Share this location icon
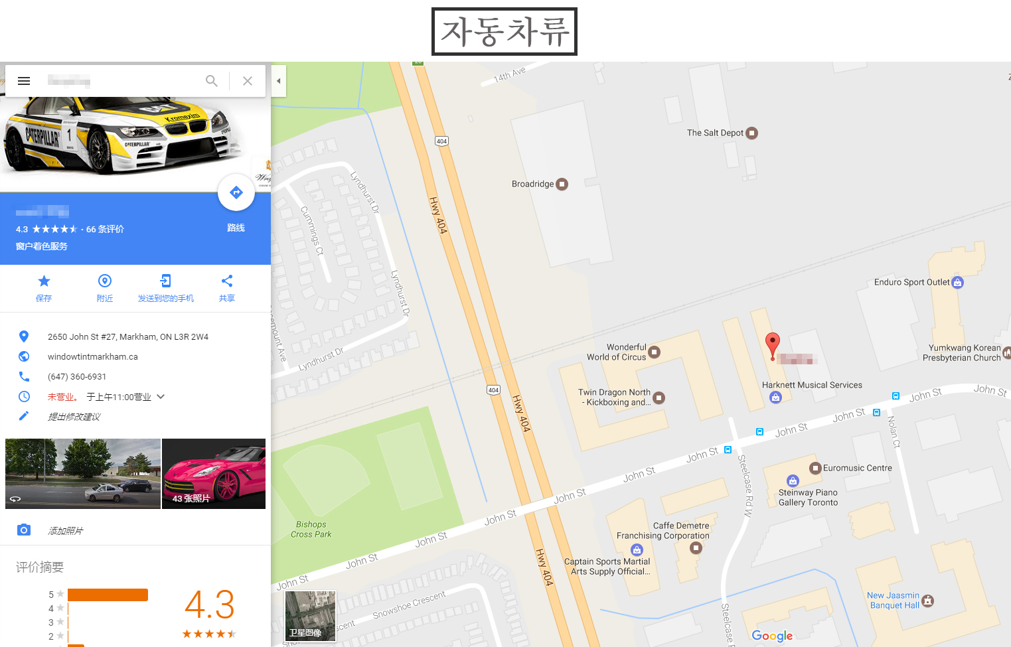The height and width of the screenshot is (647, 1011). pyautogui.click(x=227, y=281)
